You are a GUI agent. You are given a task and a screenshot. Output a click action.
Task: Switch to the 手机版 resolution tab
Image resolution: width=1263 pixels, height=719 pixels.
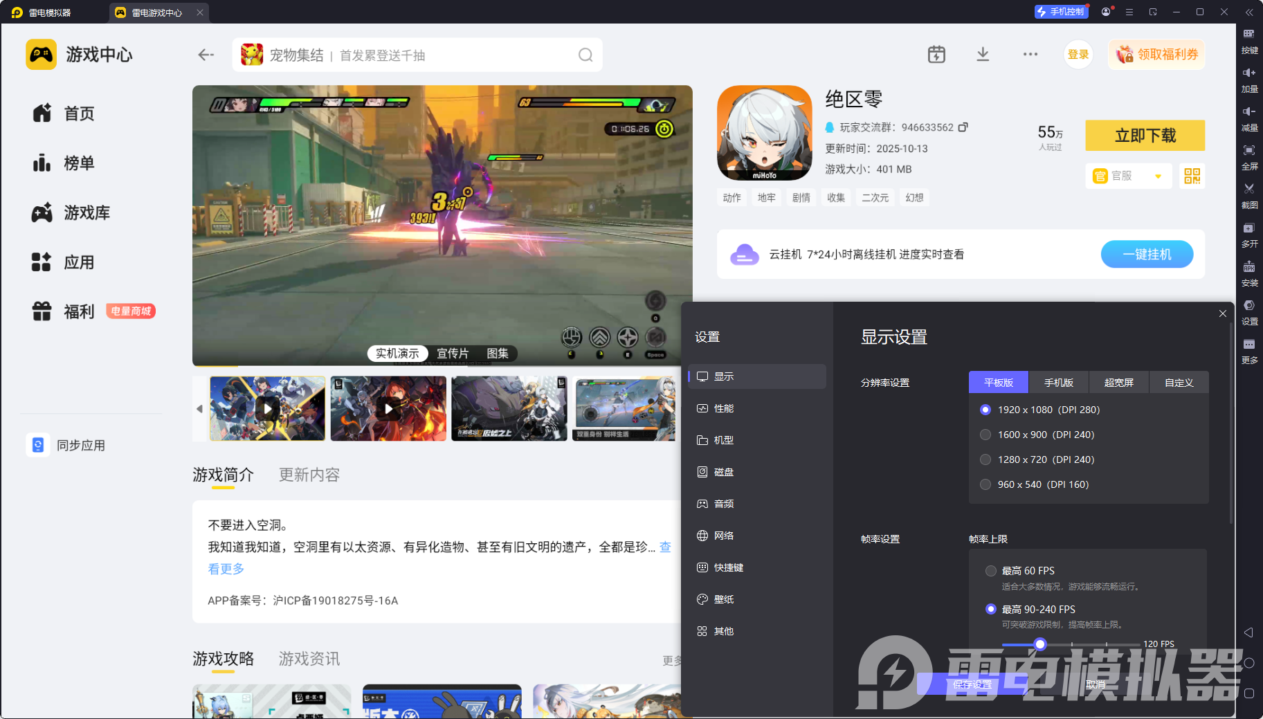click(x=1058, y=383)
